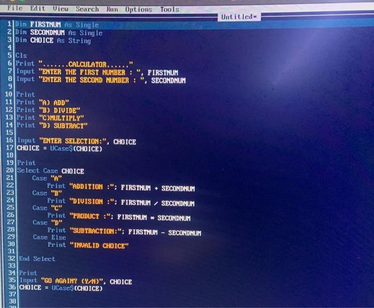Image resolution: width=374 pixels, height=308 pixels.
Task: Click the Case "A" line
Action: point(47,178)
